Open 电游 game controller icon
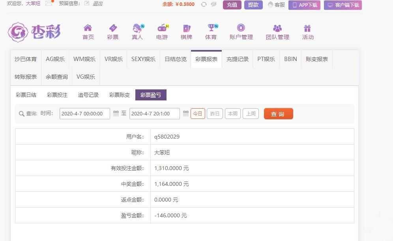393x241 pixels. click(162, 28)
